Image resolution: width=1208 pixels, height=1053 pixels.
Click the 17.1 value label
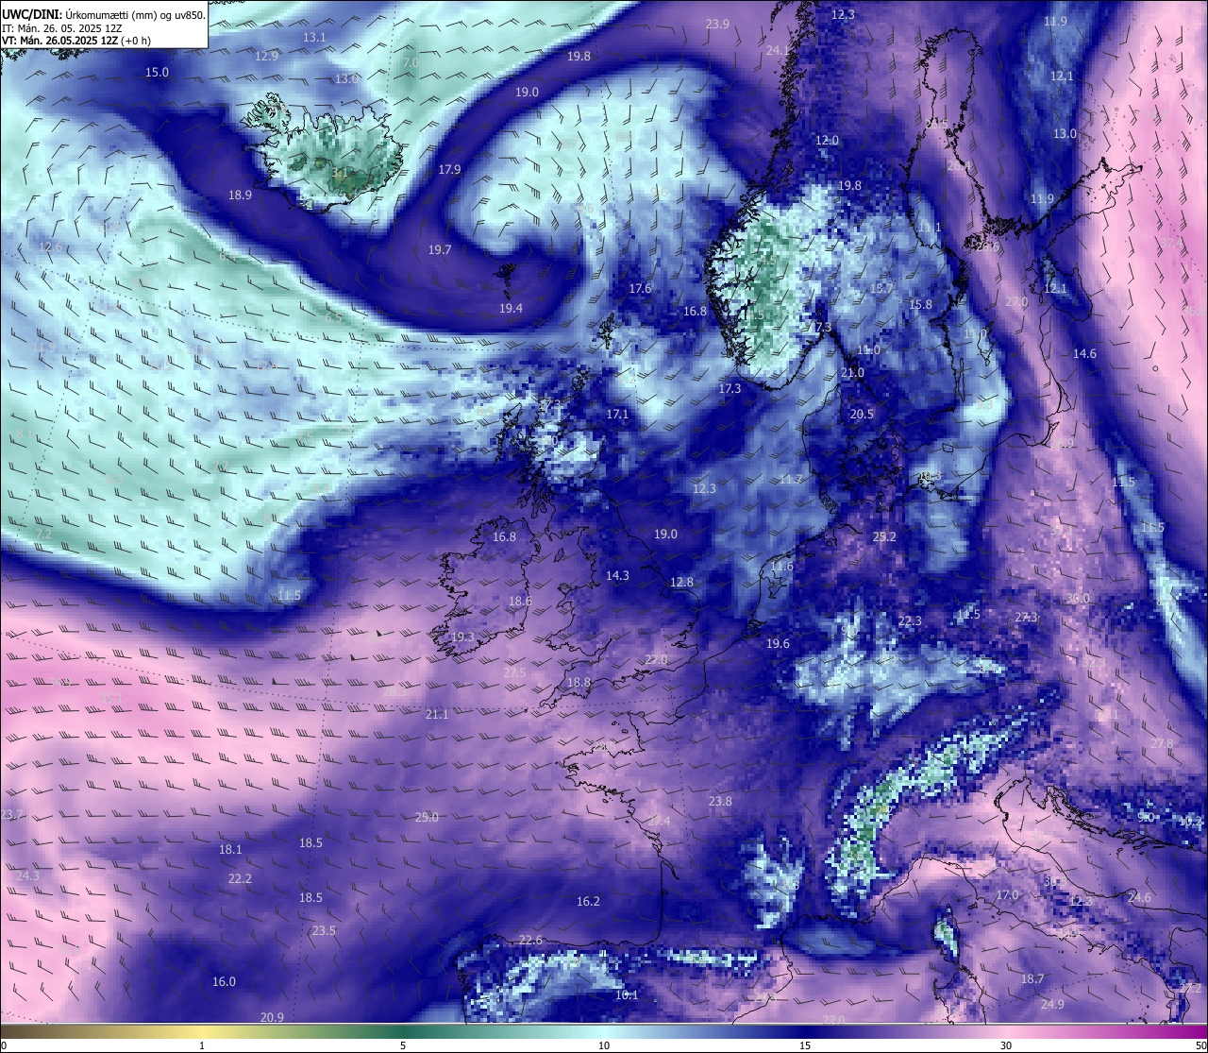click(617, 415)
